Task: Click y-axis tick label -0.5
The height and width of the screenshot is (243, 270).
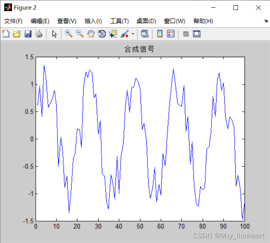Action: [x=28, y=167]
